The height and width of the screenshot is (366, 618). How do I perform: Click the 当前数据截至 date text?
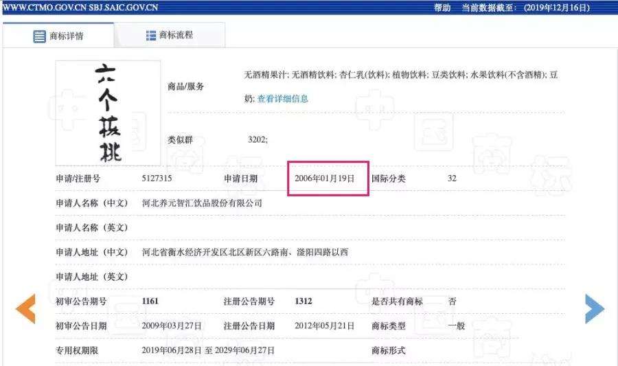pyautogui.click(x=526, y=8)
